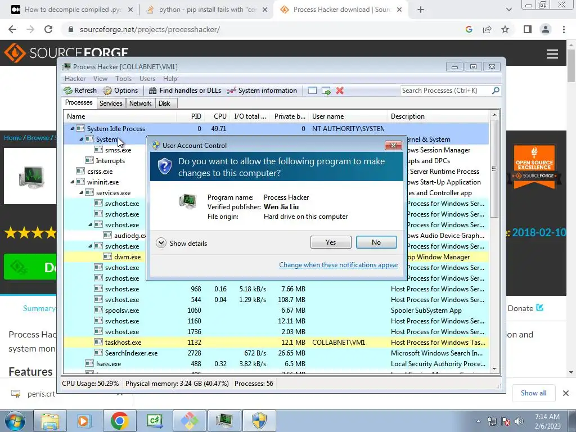
Task: Click the search magnifier icon in Process Hacker
Action: coord(496,91)
